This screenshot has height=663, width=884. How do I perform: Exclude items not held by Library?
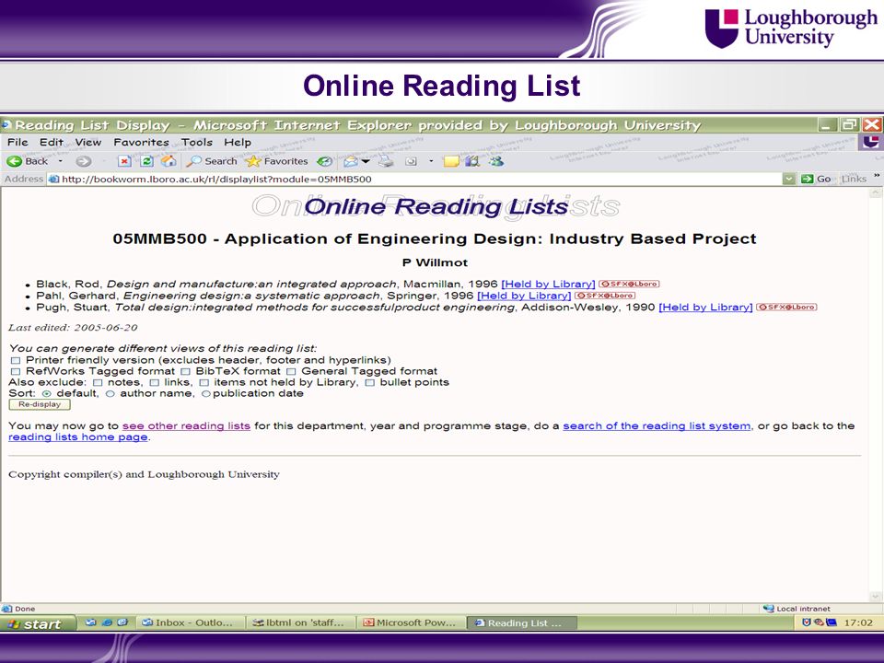[x=204, y=383]
